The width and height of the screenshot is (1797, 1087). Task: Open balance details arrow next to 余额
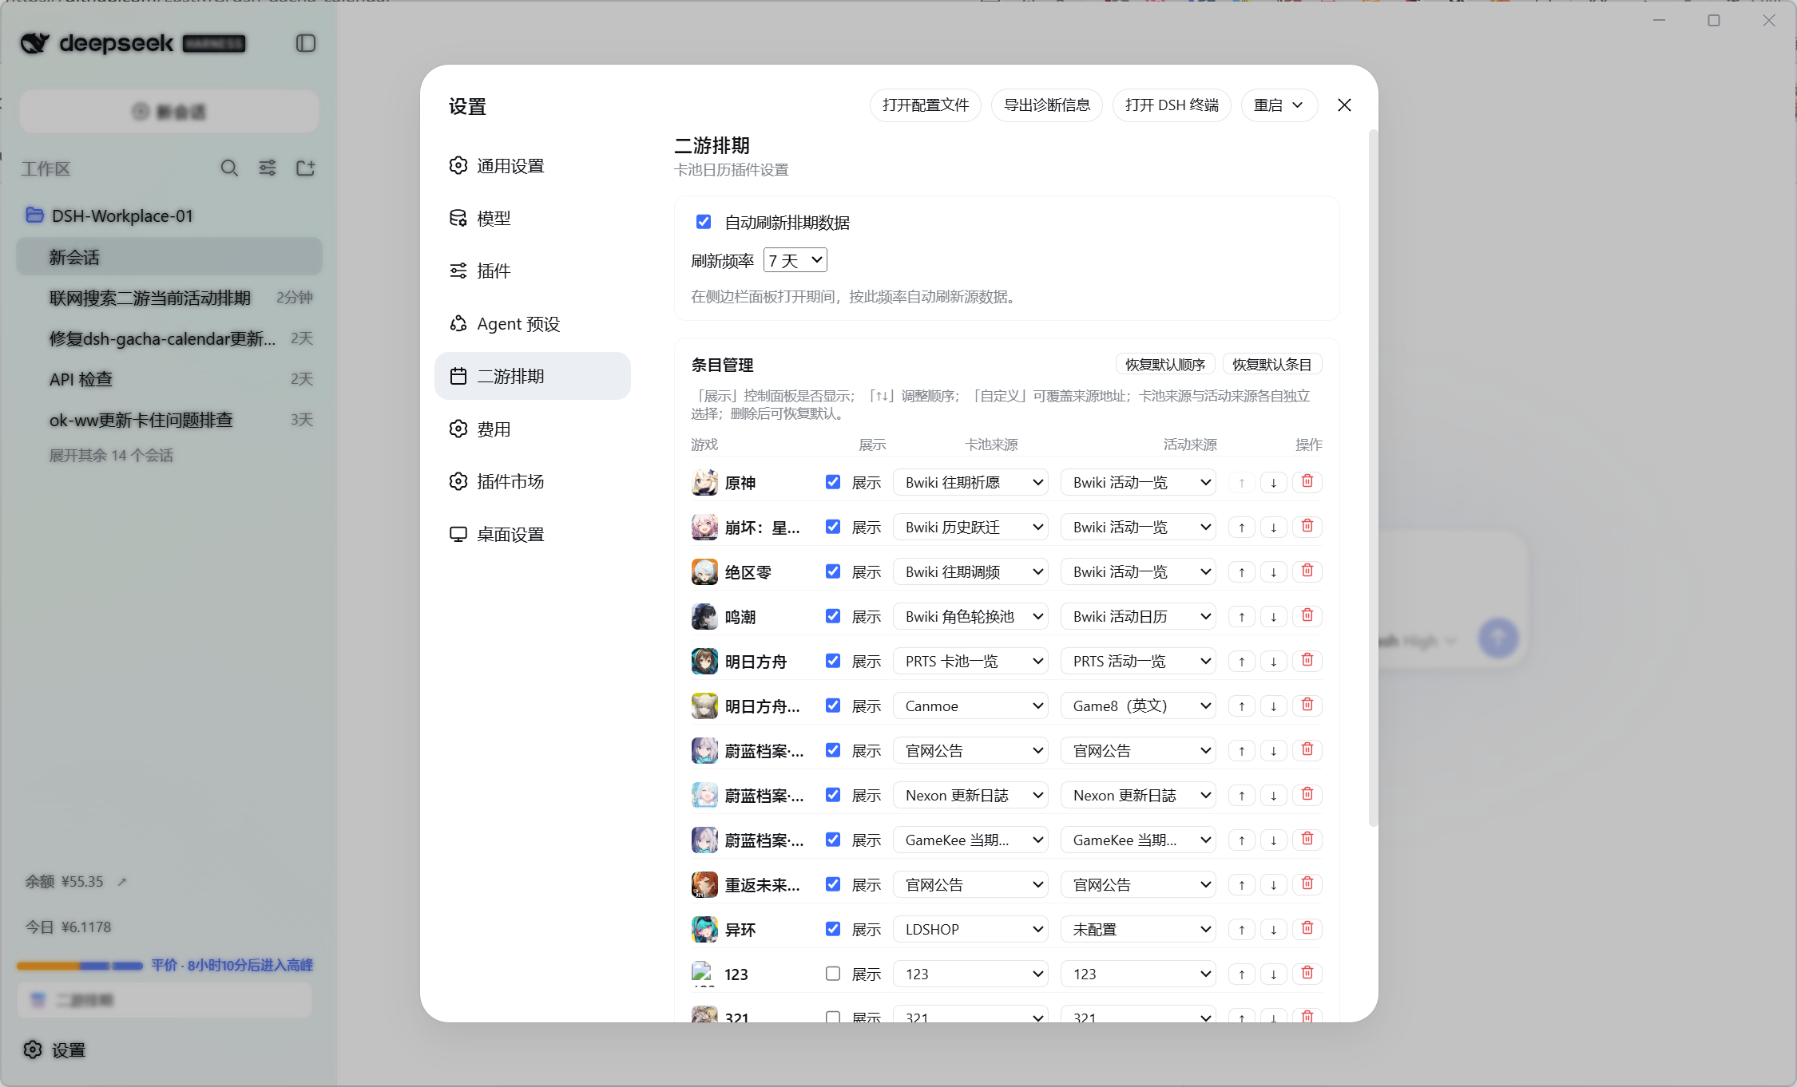(122, 882)
